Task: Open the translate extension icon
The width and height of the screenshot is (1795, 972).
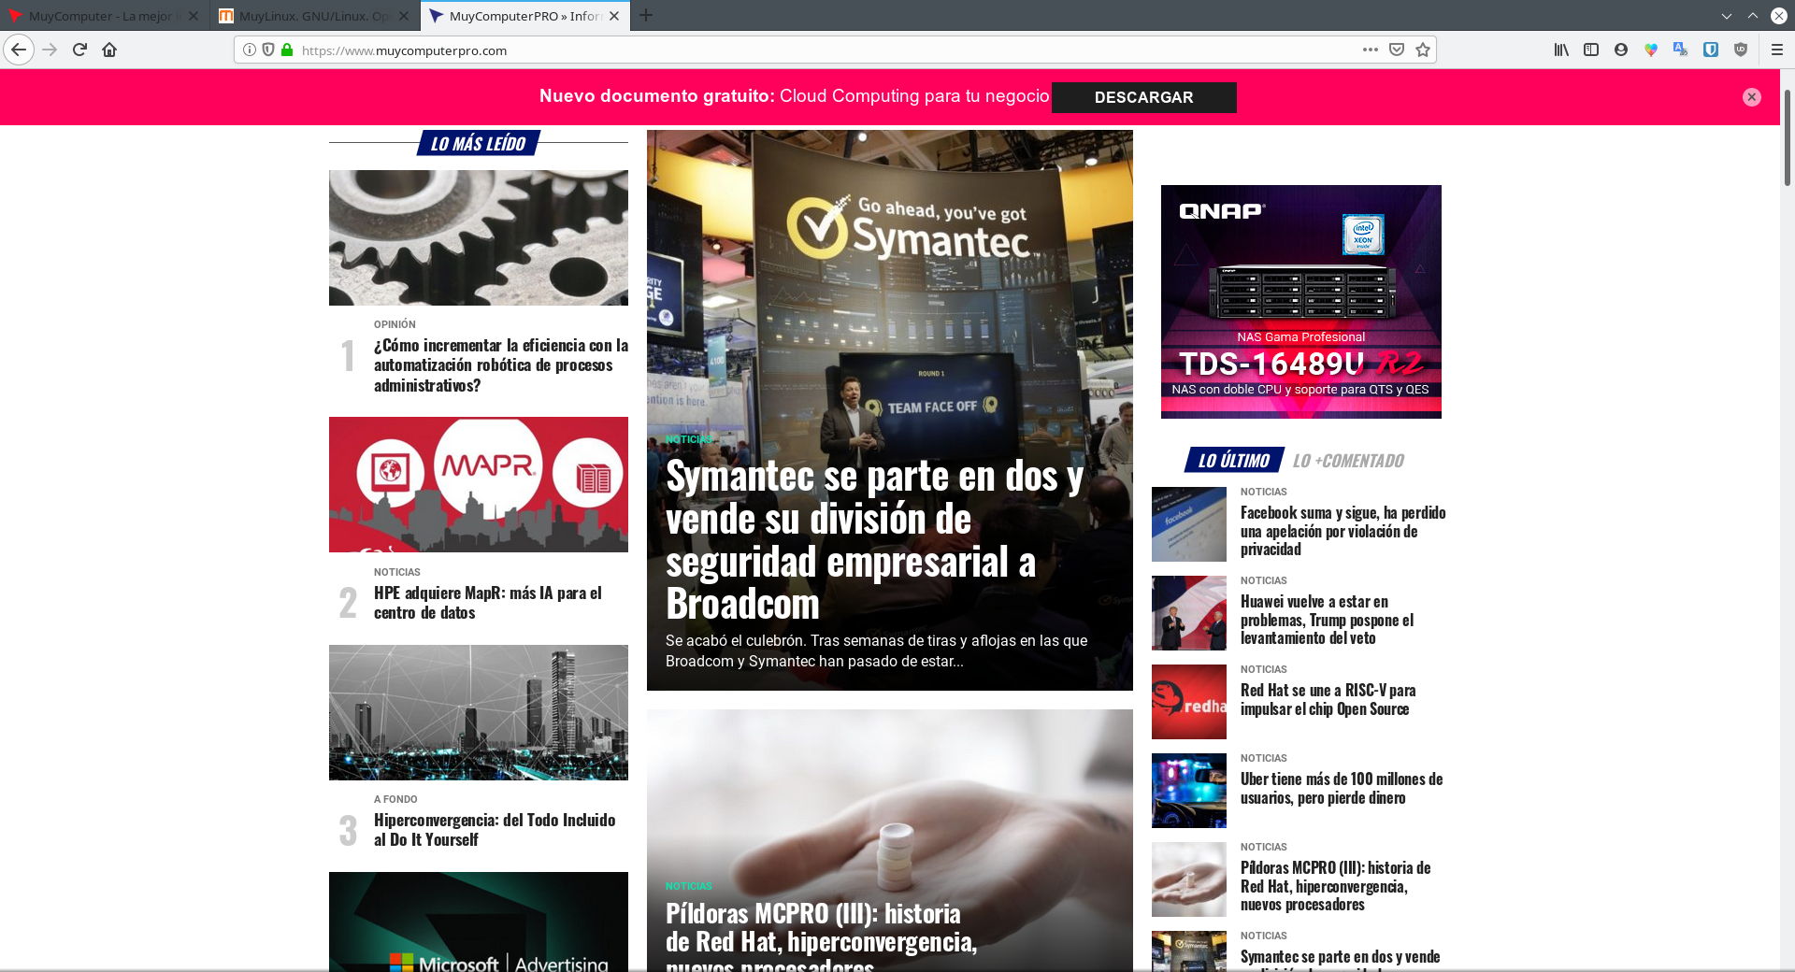Action: coord(1681,50)
